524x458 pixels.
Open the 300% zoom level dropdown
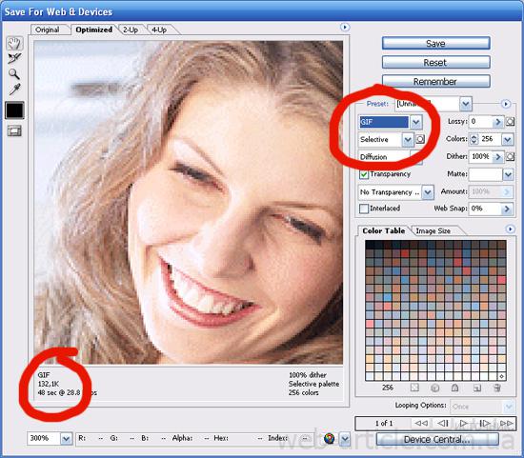click(x=66, y=438)
